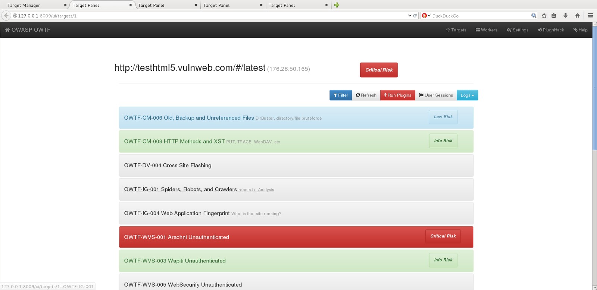Click the OWASP OWTF home brand link

(28, 30)
